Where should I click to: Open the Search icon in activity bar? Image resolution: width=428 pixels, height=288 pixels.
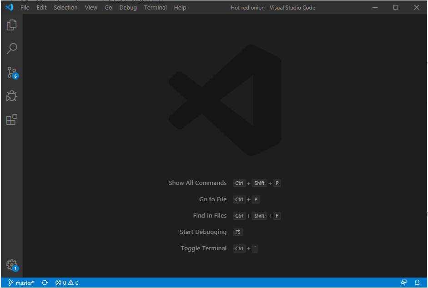click(11, 49)
